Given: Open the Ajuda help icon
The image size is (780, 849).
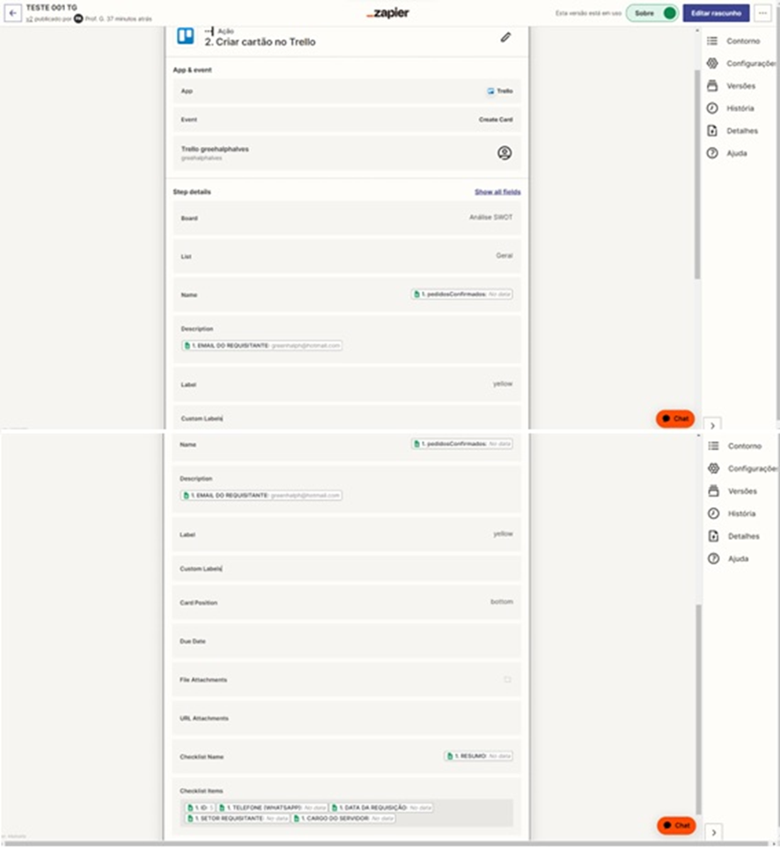Looking at the screenshot, I should pos(712,153).
